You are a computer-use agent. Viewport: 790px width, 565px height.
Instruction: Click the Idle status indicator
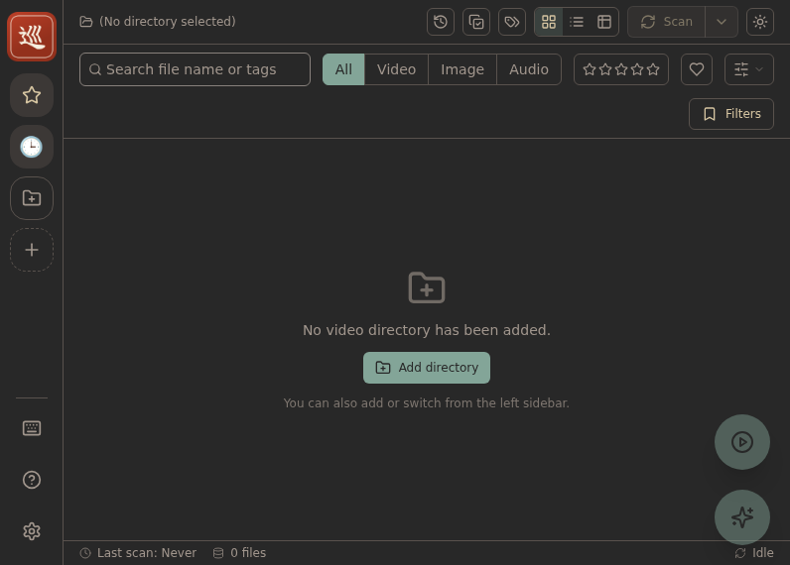click(754, 553)
